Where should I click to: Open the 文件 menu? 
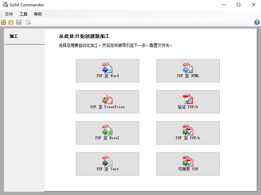click(x=9, y=14)
